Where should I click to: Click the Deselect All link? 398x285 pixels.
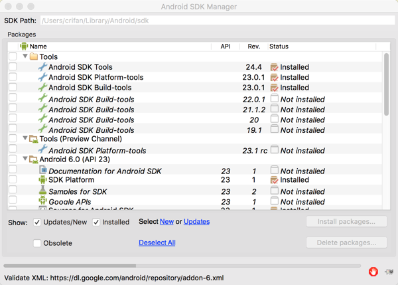point(157,243)
